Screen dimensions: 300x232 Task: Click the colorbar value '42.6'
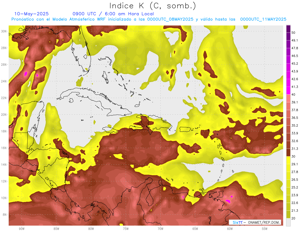tap(294, 79)
